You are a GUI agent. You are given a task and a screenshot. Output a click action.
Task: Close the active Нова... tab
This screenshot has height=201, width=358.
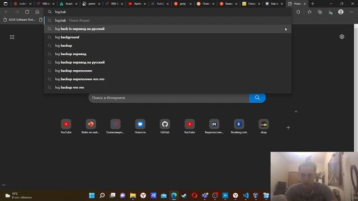[304, 4]
